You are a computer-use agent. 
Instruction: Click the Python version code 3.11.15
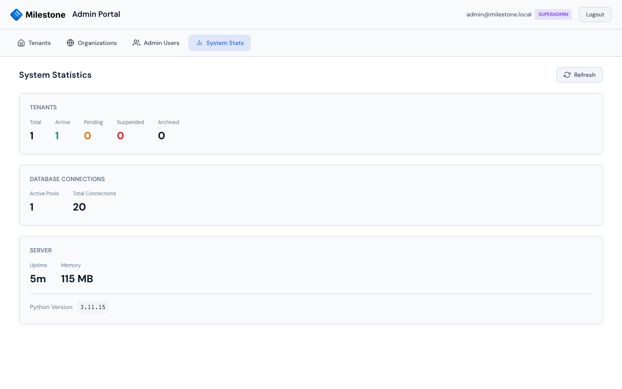(x=93, y=307)
